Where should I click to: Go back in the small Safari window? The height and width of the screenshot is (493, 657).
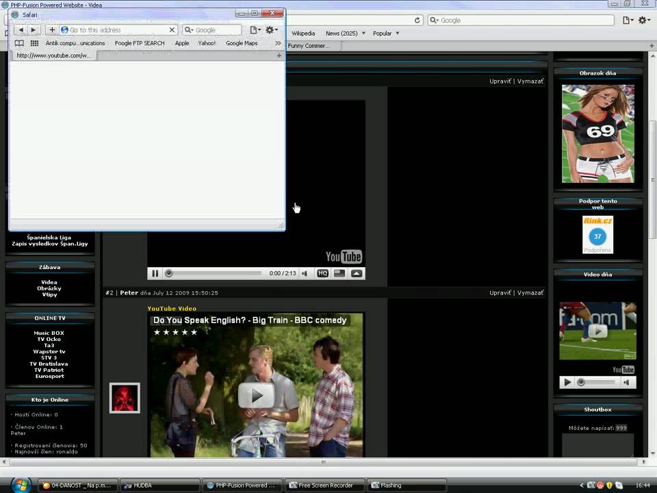(x=21, y=29)
